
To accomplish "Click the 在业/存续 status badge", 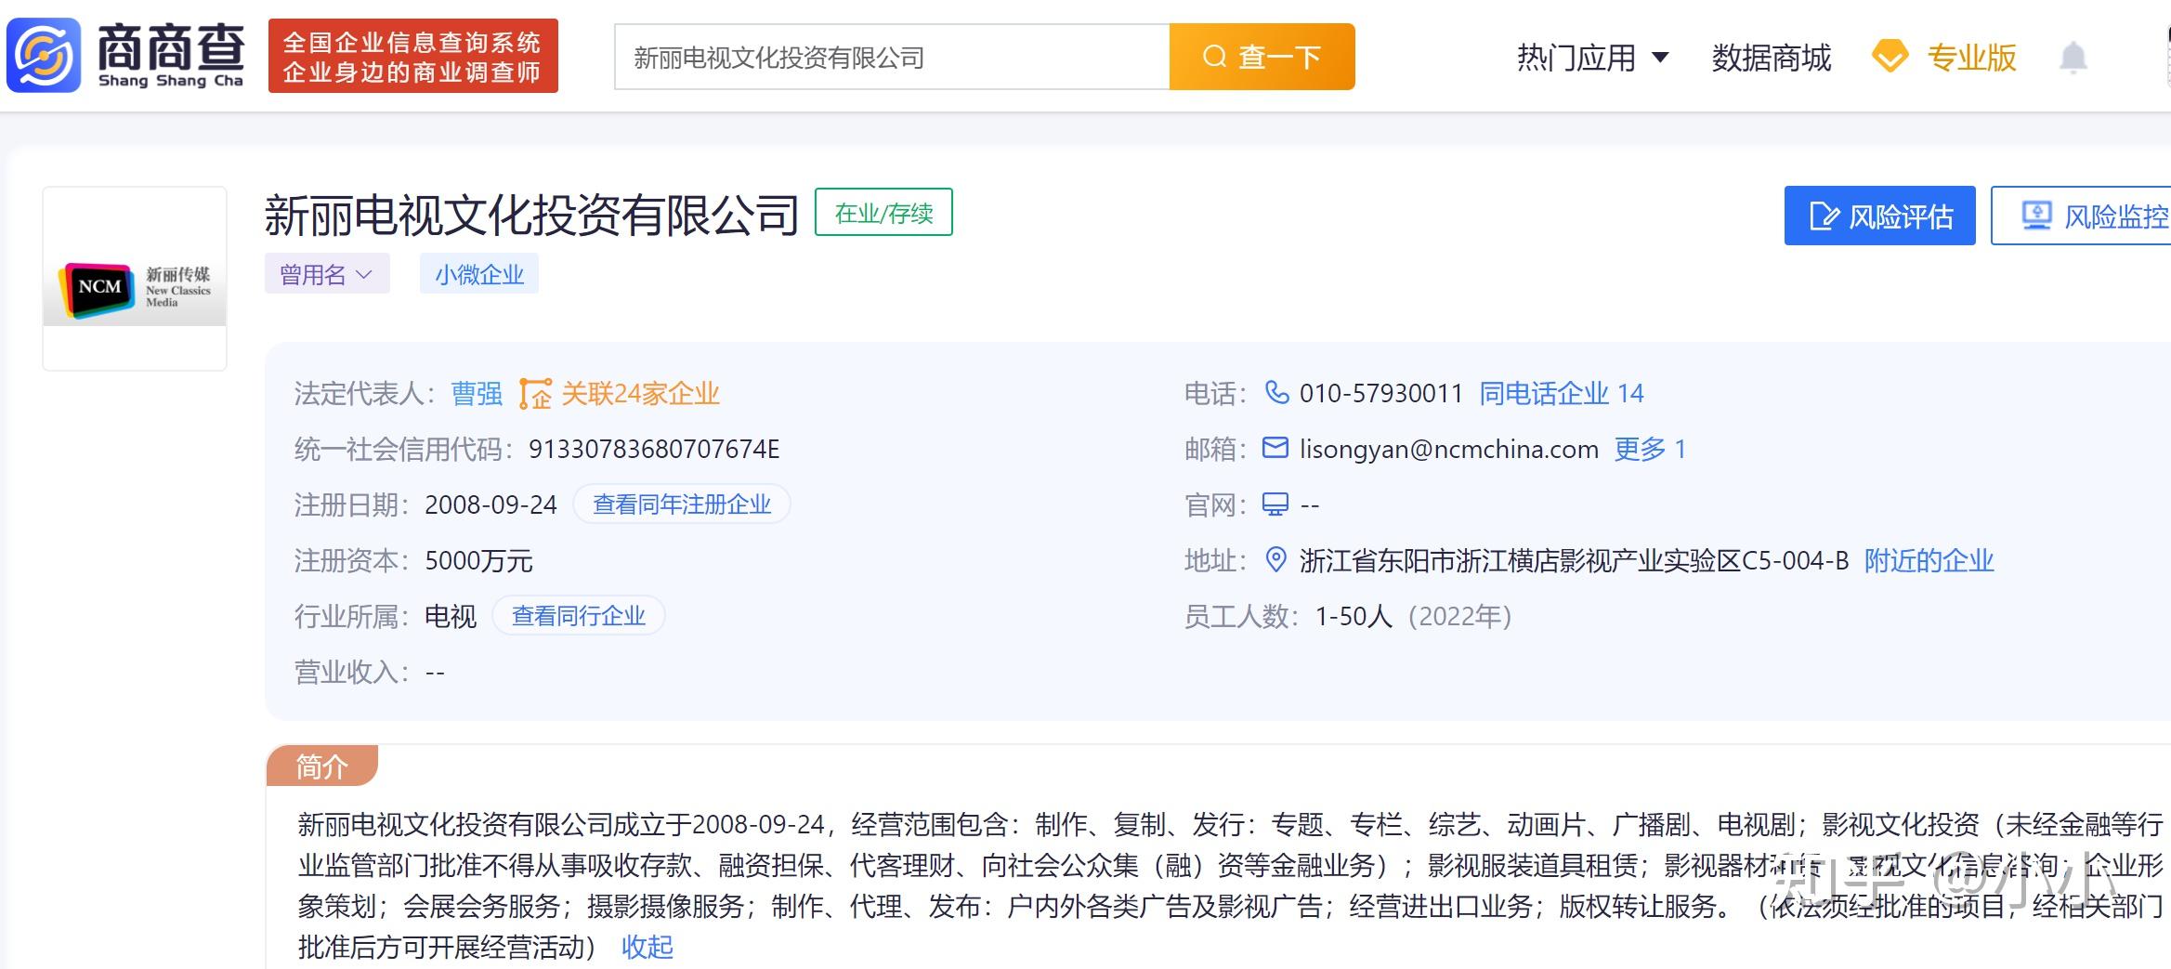I will point(883,213).
